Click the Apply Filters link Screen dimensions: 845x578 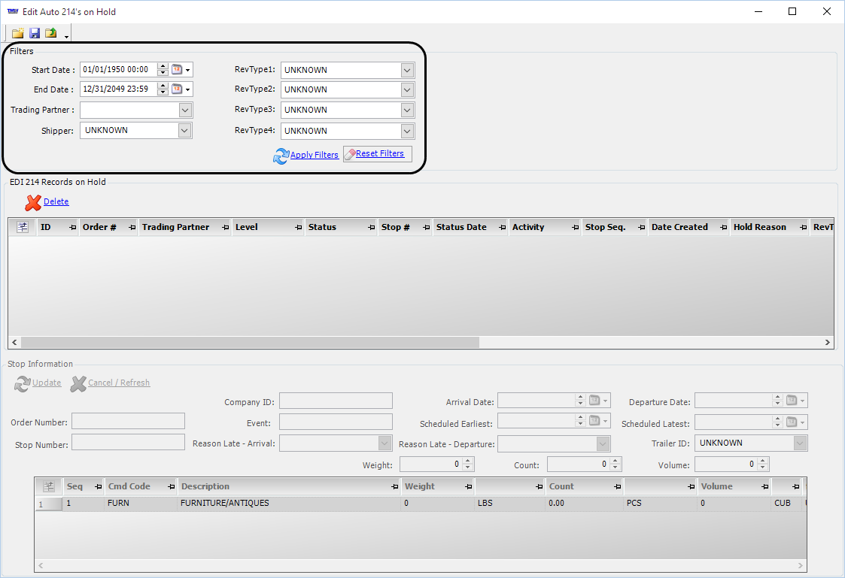pos(314,155)
